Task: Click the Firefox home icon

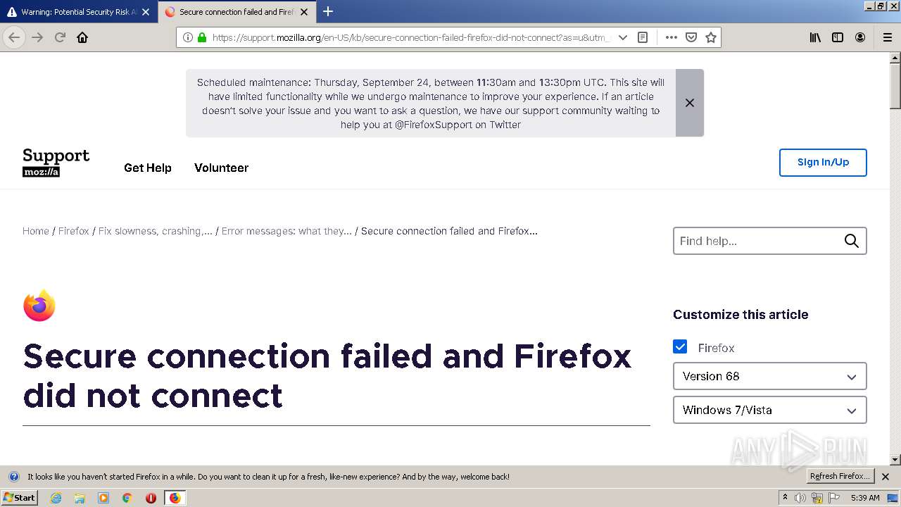Action: tap(82, 38)
